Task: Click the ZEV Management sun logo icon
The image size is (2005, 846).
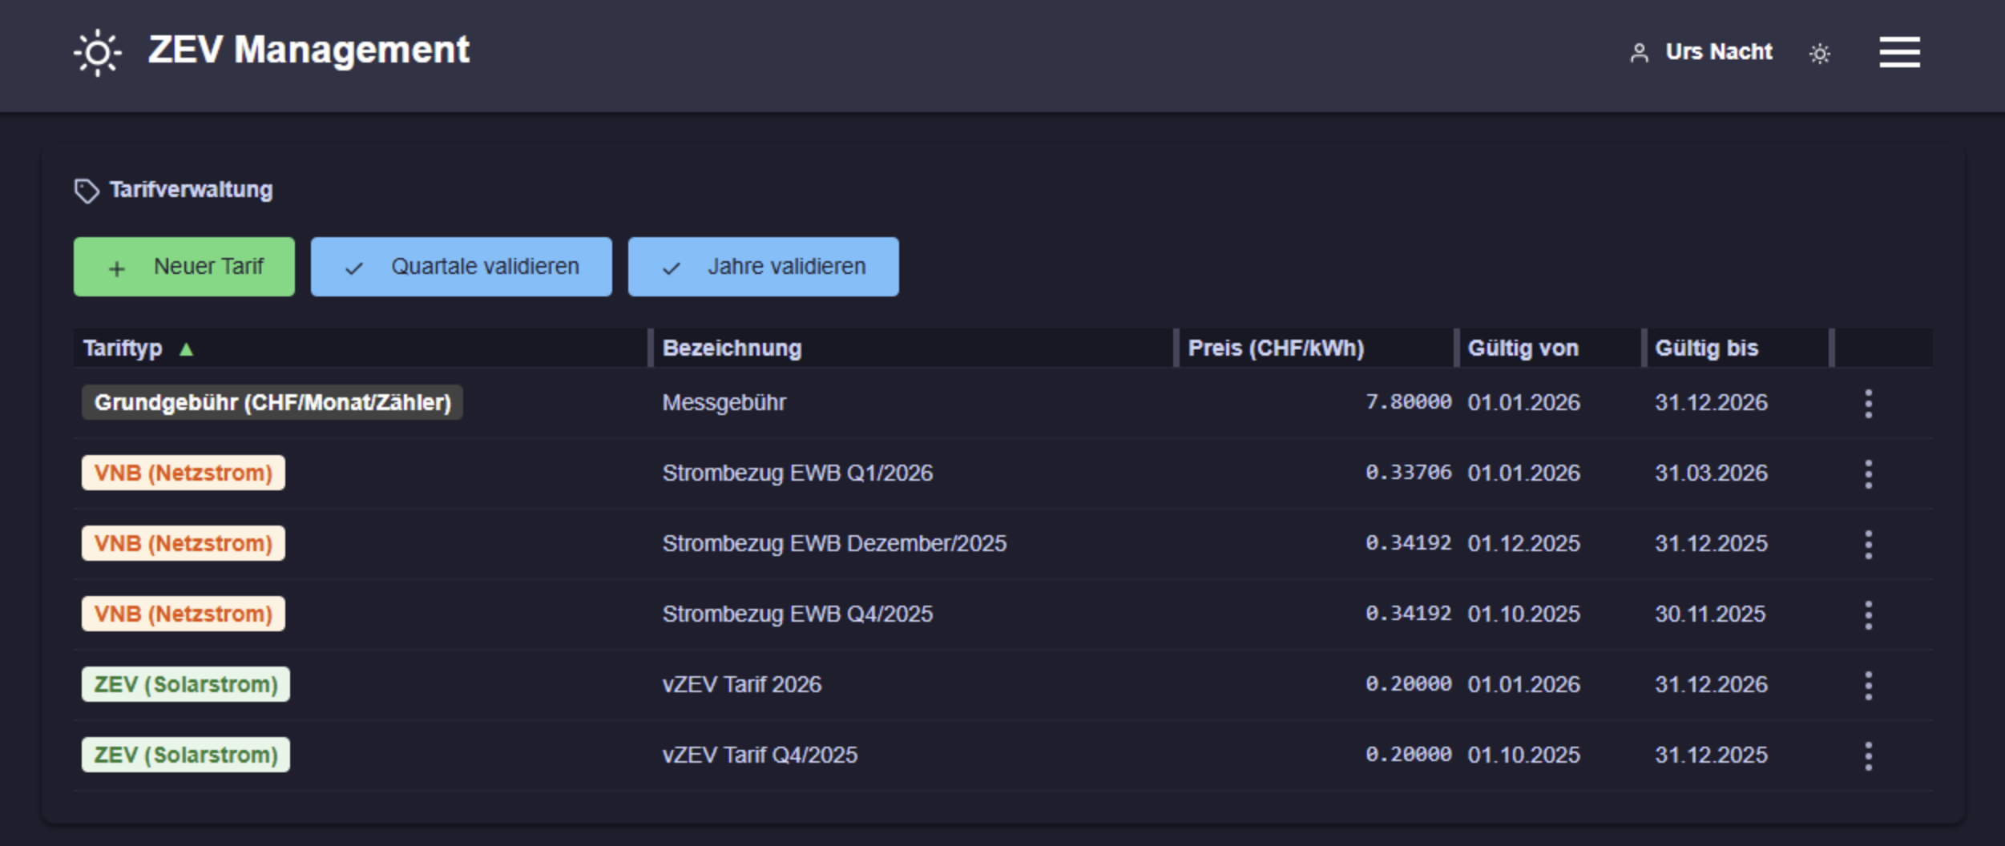Action: click(x=98, y=53)
